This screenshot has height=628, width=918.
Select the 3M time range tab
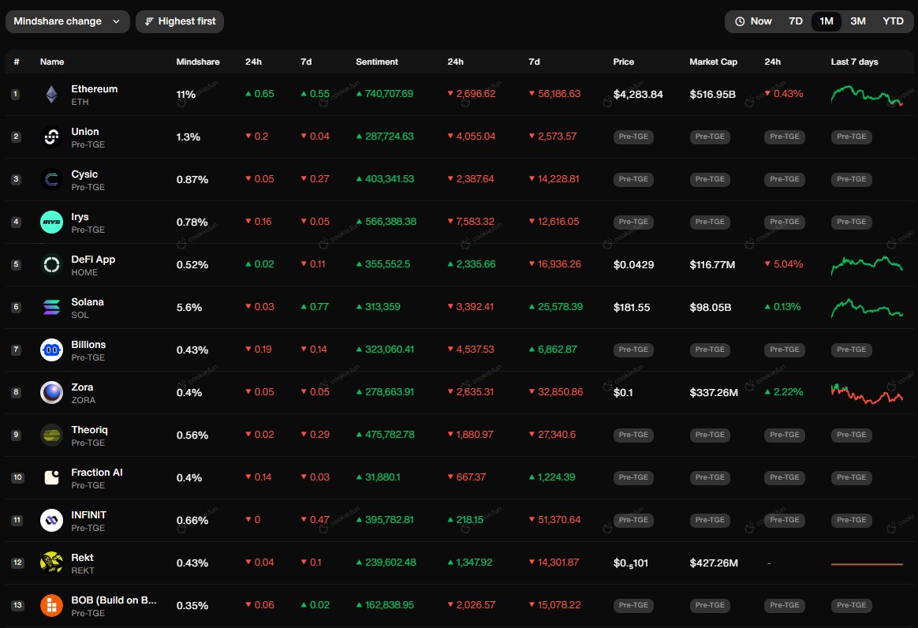coord(858,21)
